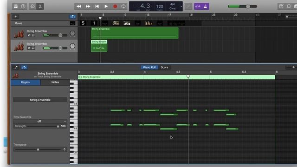
Task: Click the main timeline playhead marker
Action: [x=100, y=18]
